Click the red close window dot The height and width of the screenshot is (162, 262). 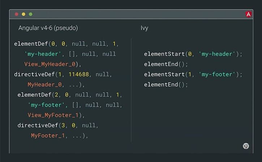[16, 14]
